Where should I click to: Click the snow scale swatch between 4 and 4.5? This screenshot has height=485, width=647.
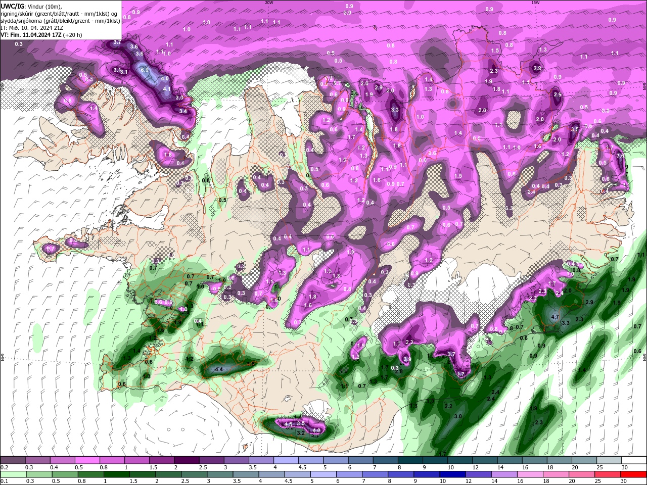tap(286, 460)
